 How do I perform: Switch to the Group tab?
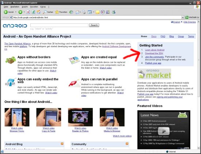181,36
